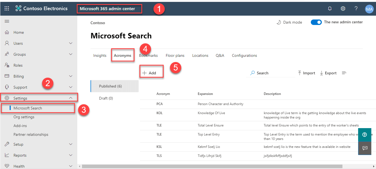This screenshot has width=376, height=169.
Task: Click the Add acronym button
Action: pos(149,73)
